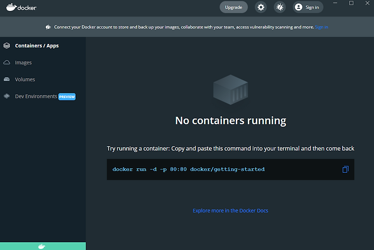Click the Docker whale logo
The image size is (374, 250).
tap(21, 7)
